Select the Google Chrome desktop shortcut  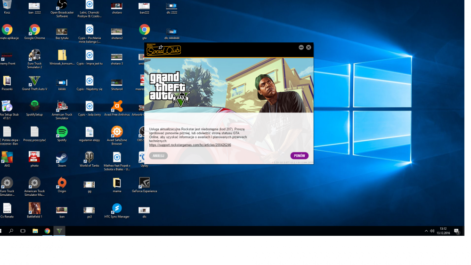coord(34,32)
